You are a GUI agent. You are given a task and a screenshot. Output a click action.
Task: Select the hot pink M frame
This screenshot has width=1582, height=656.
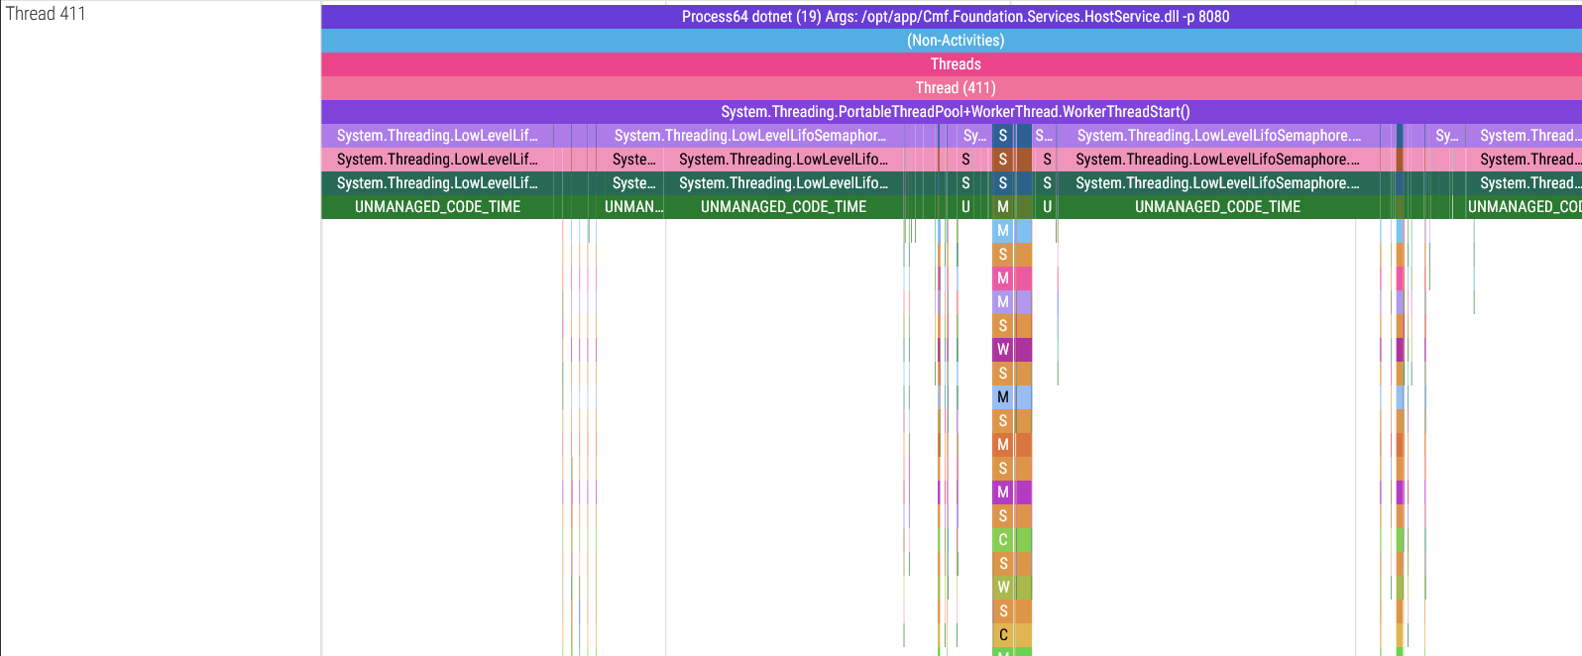pos(1003,278)
